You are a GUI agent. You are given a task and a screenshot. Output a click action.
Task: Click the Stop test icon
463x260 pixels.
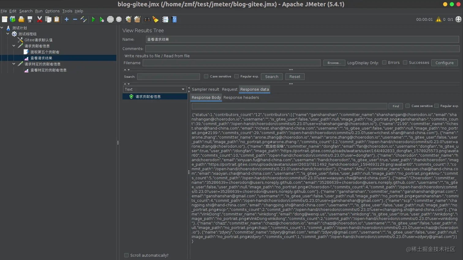[110, 19]
